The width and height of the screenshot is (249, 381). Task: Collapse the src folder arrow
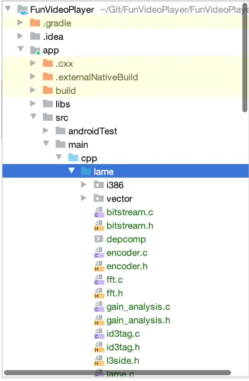point(33,116)
